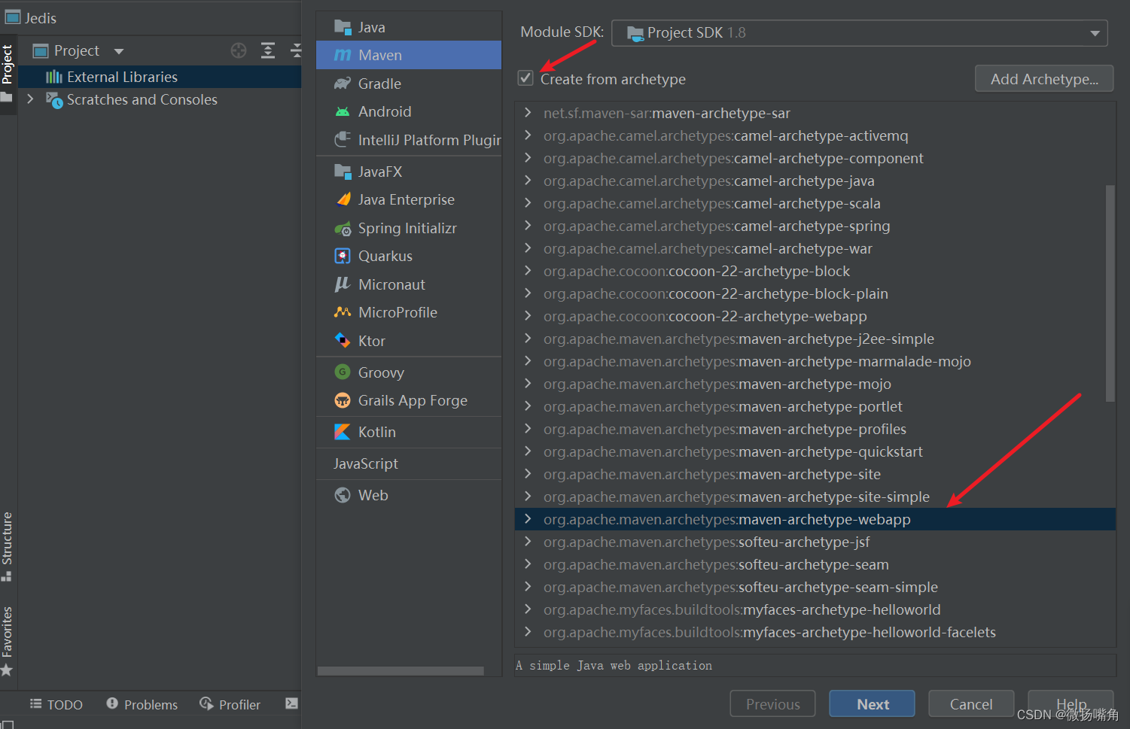Click the Next button

872,704
